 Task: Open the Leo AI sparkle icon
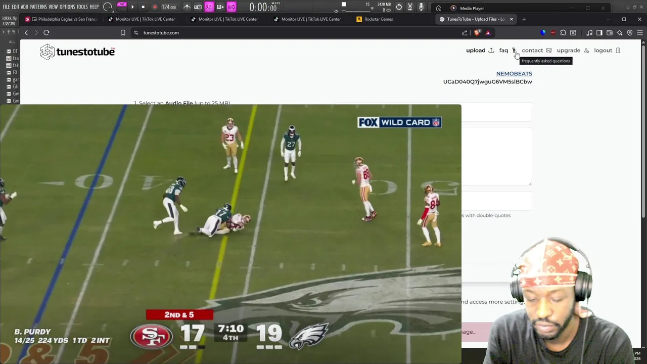click(620, 33)
